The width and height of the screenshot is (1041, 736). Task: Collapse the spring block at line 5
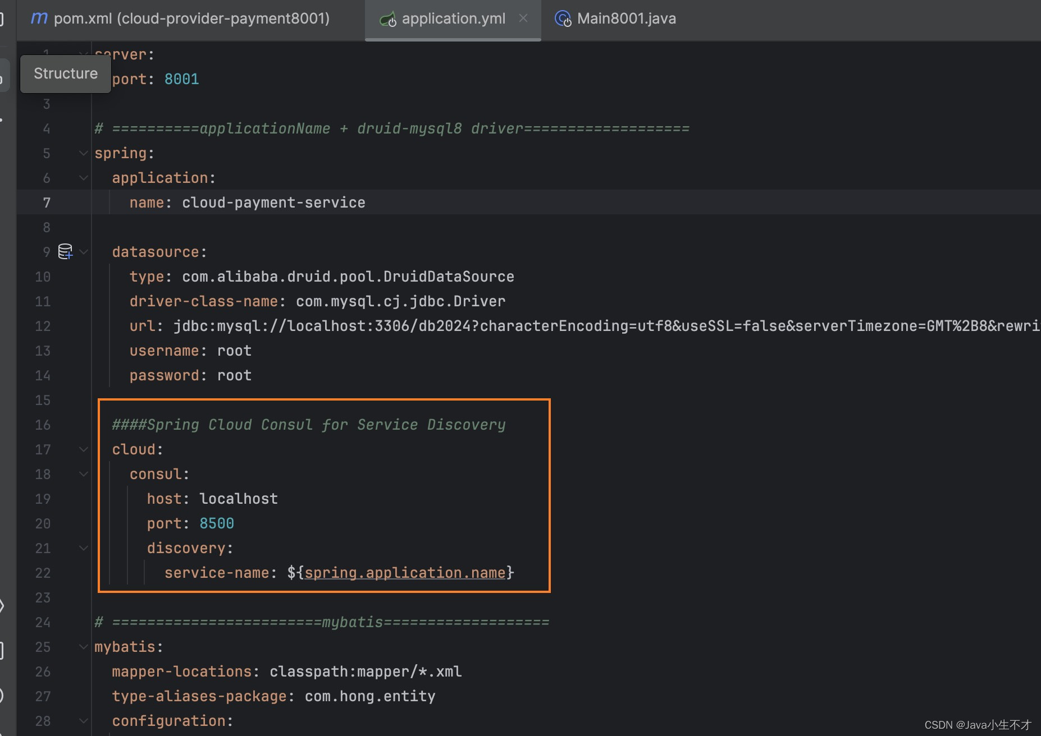[x=84, y=153]
